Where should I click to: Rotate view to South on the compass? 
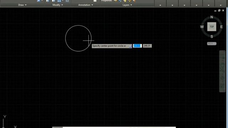pos(212,37)
